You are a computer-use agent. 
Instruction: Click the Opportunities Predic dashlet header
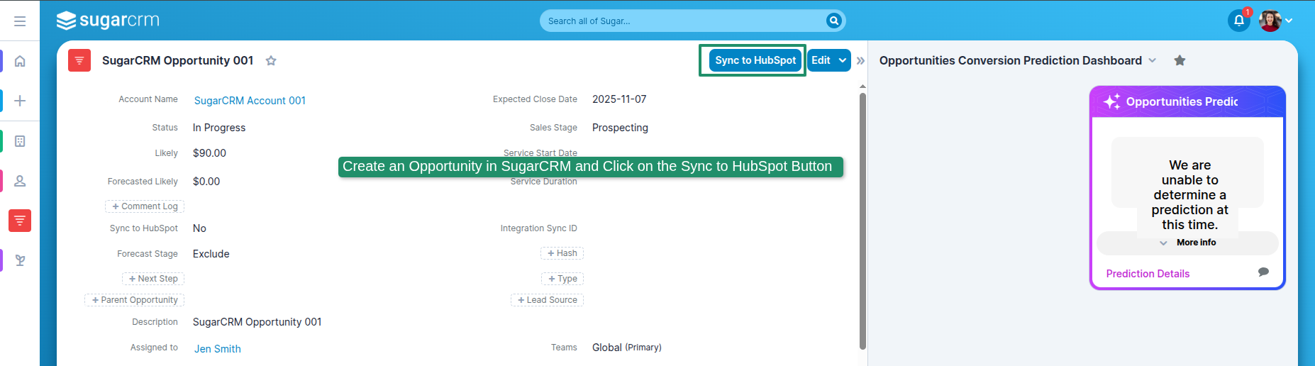point(1187,101)
